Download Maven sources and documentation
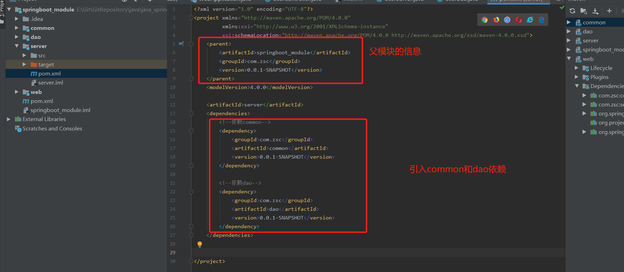The image size is (624, 272). (595, 11)
